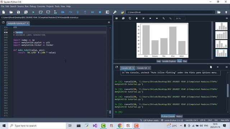Click plot zoom percentage field

pos(180,18)
